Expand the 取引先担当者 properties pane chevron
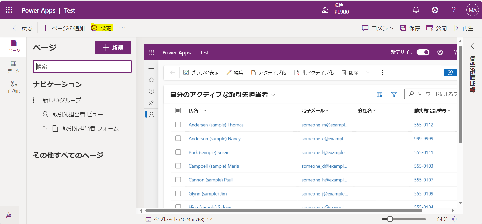482x224 pixels. (472, 46)
